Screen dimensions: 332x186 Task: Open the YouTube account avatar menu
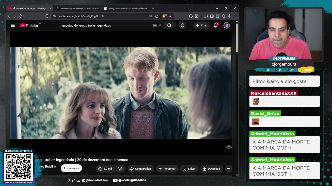[226, 25]
